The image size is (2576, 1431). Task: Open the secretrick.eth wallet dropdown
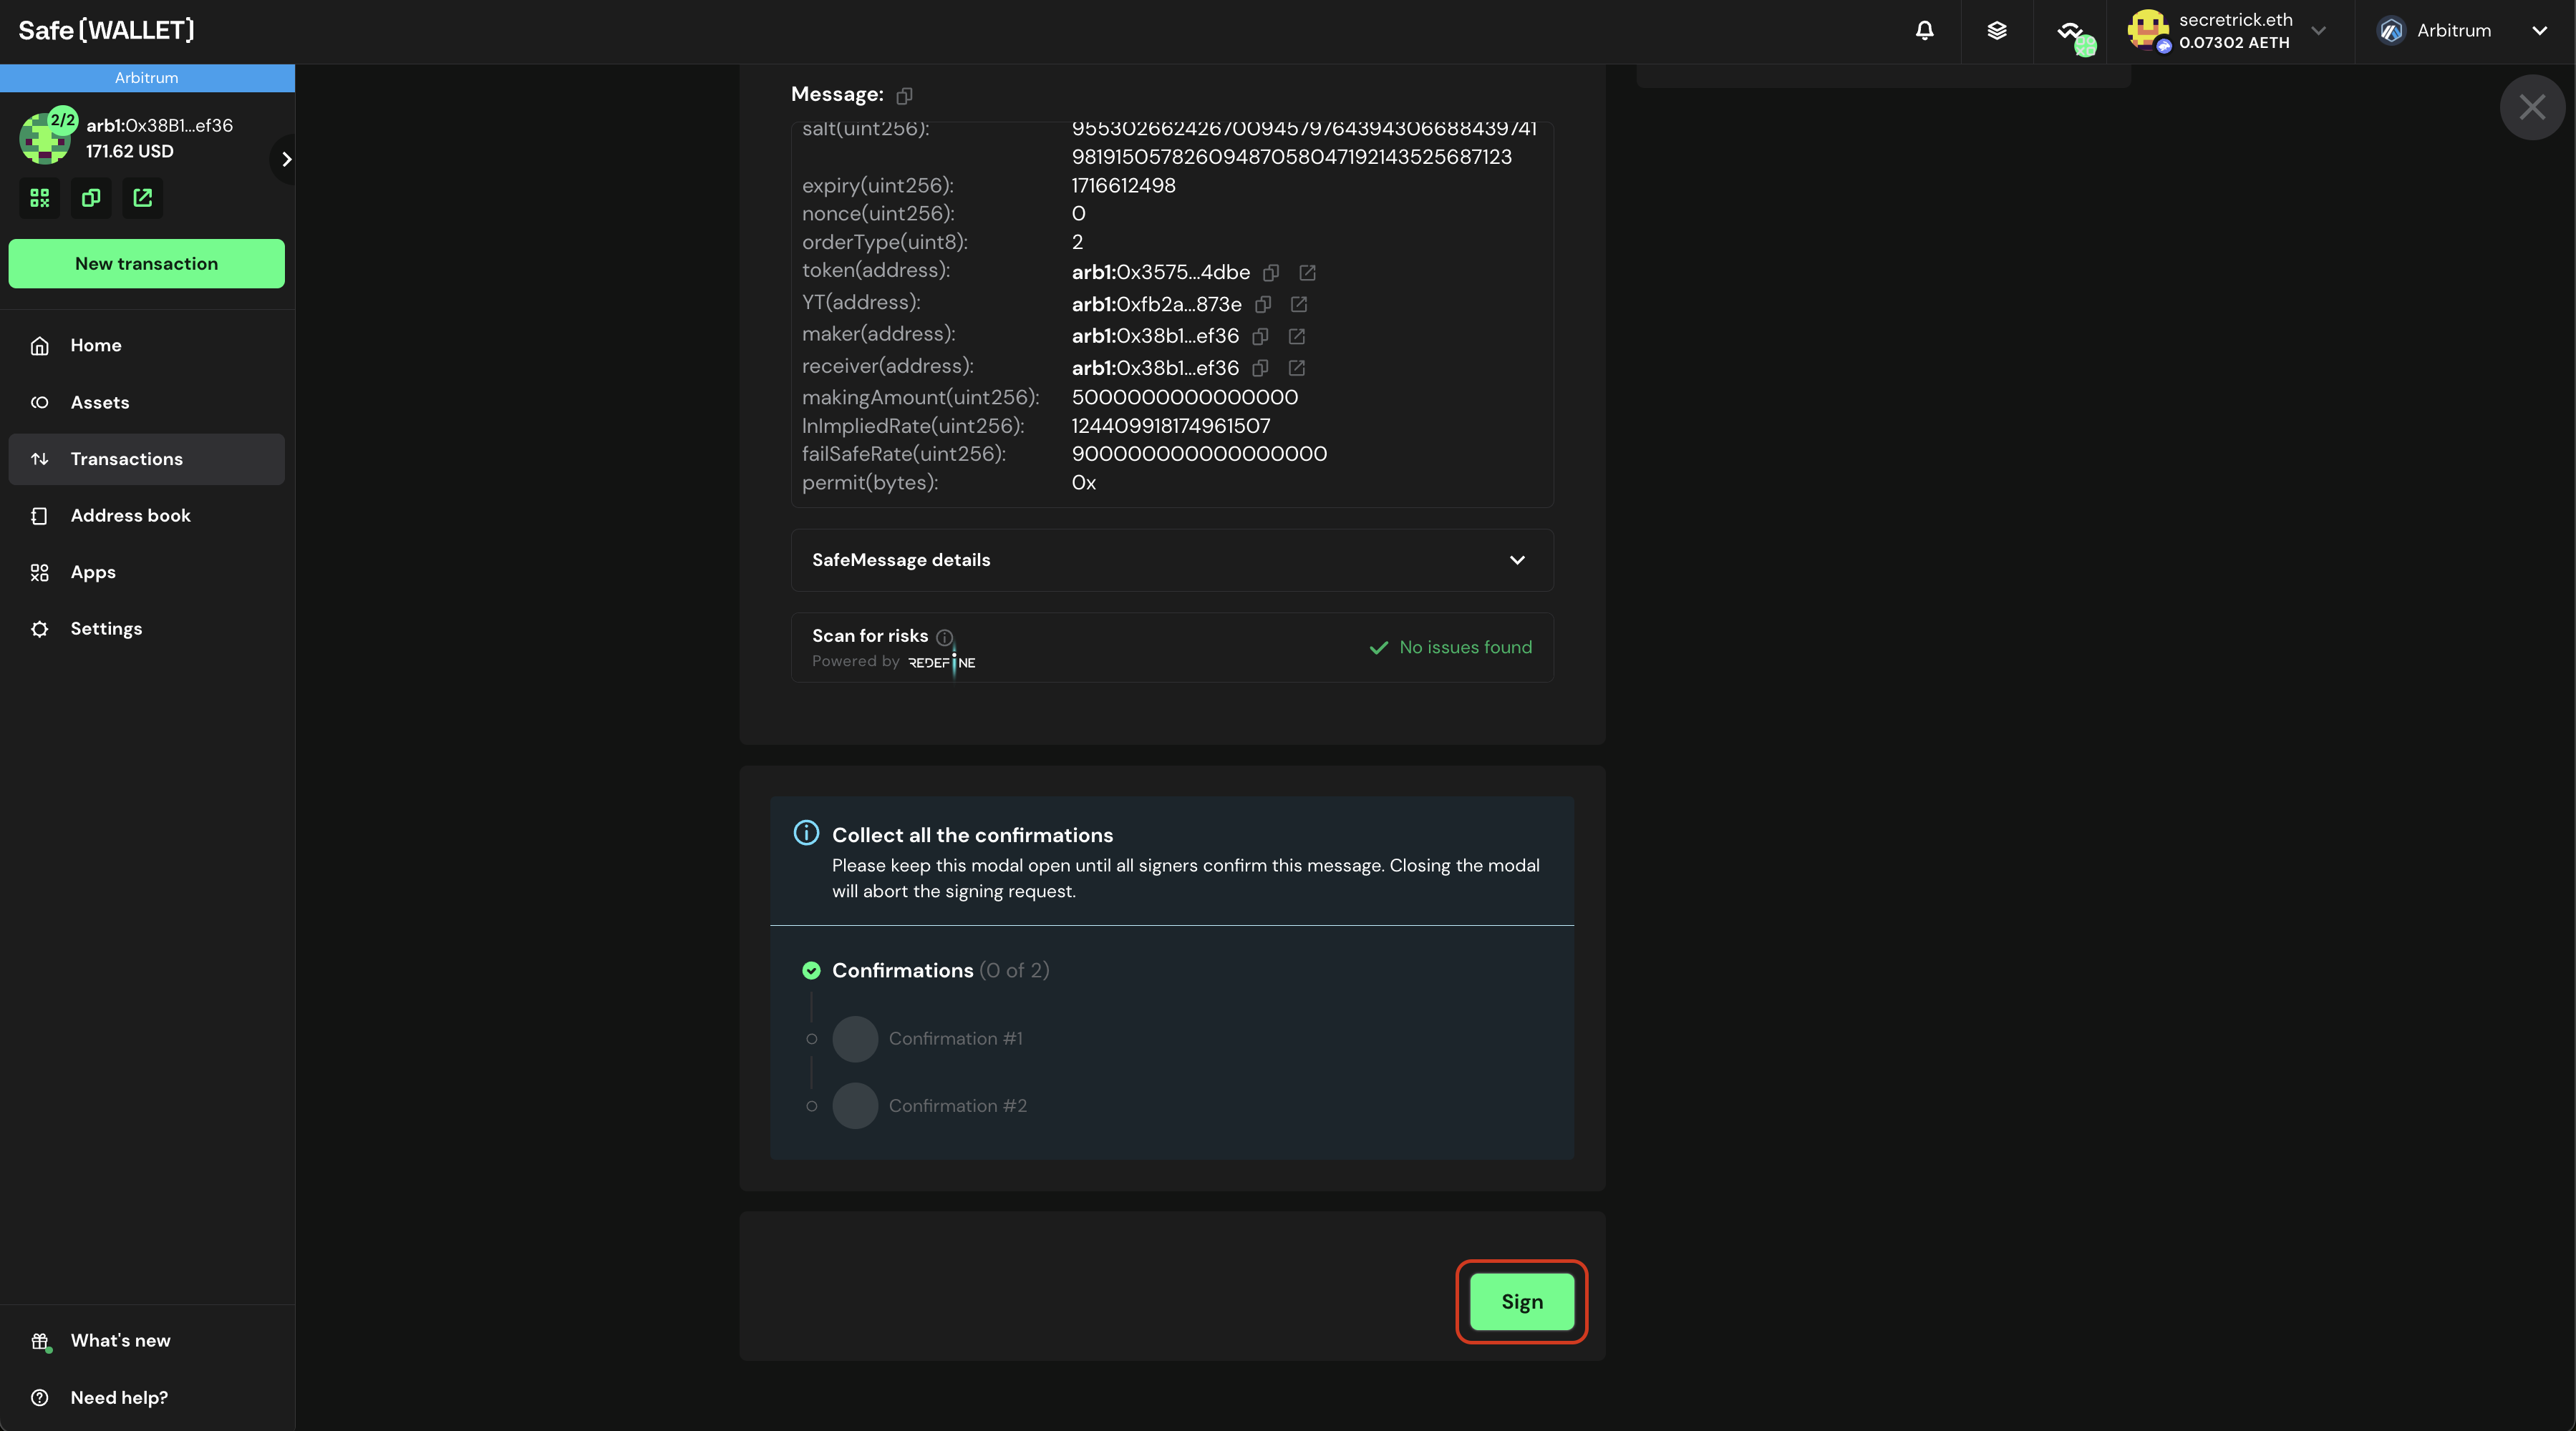pos(2319,31)
